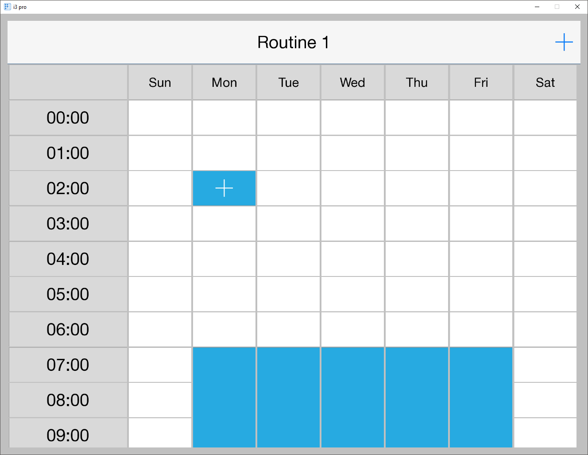Click the 05:00 time row label
The image size is (588, 455).
pos(68,294)
